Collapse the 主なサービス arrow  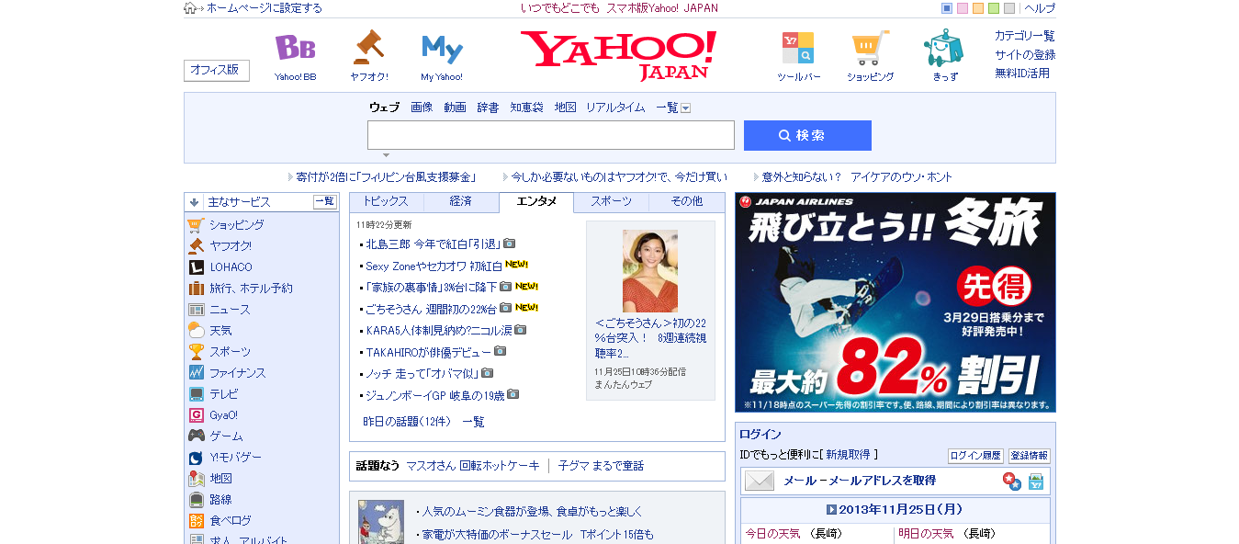point(194,202)
